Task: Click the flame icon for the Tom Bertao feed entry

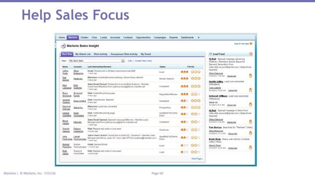Action: click(x=251, y=133)
